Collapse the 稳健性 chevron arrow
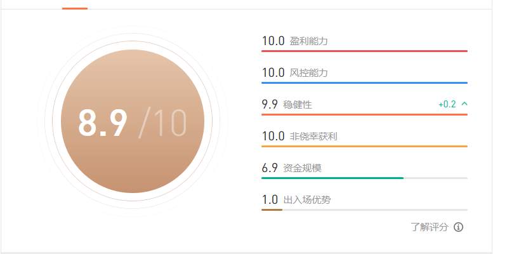 [x=464, y=104]
